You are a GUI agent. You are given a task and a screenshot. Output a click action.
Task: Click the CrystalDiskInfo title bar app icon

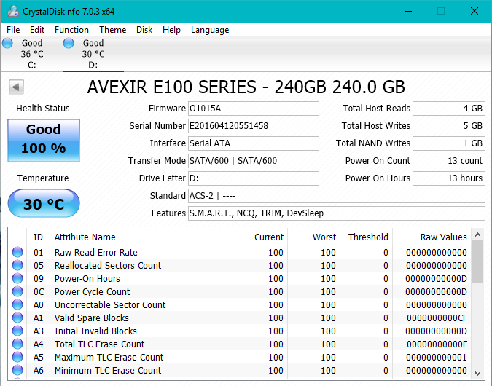coord(13,11)
